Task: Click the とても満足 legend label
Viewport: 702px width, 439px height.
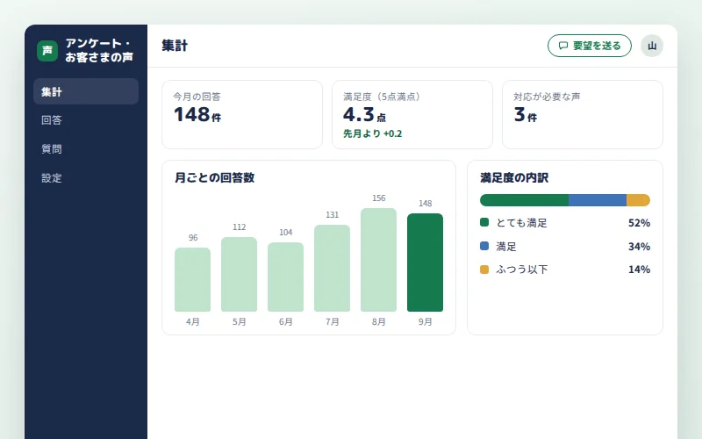Action: tap(521, 223)
